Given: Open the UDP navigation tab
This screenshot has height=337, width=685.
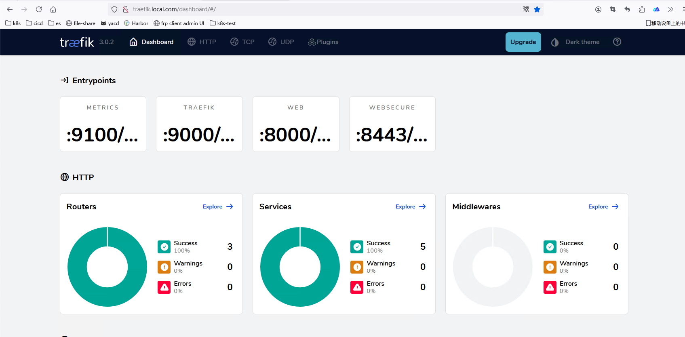Looking at the screenshot, I should point(281,42).
